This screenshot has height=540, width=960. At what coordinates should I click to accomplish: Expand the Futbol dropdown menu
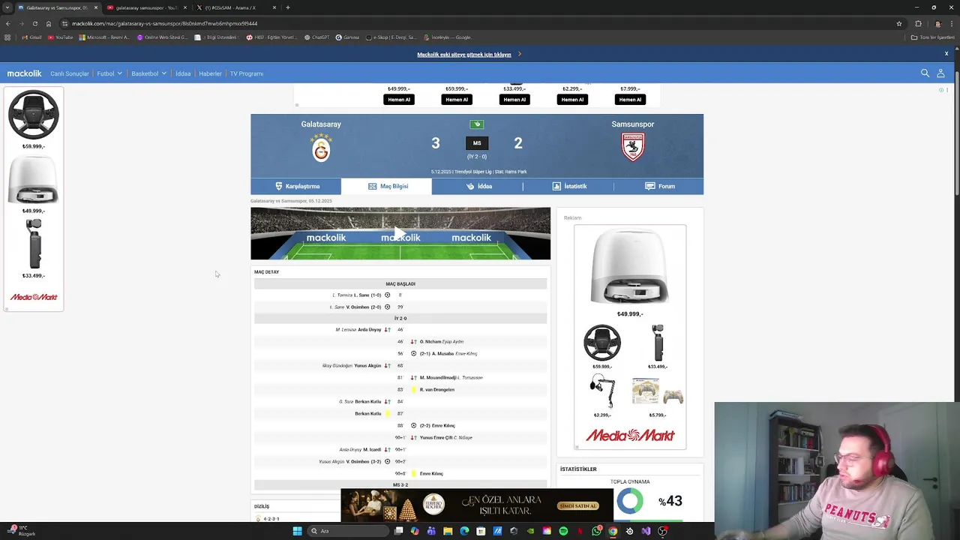coord(109,73)
